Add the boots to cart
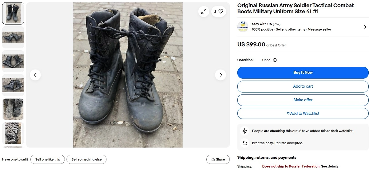This screenshot has width=369, height=170. point(303,86)
